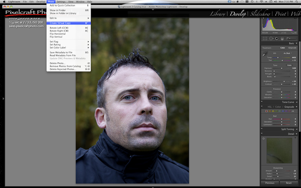
Task: Toggle the Tone Curve panel on/off switch
Action: tap(261, 102)
